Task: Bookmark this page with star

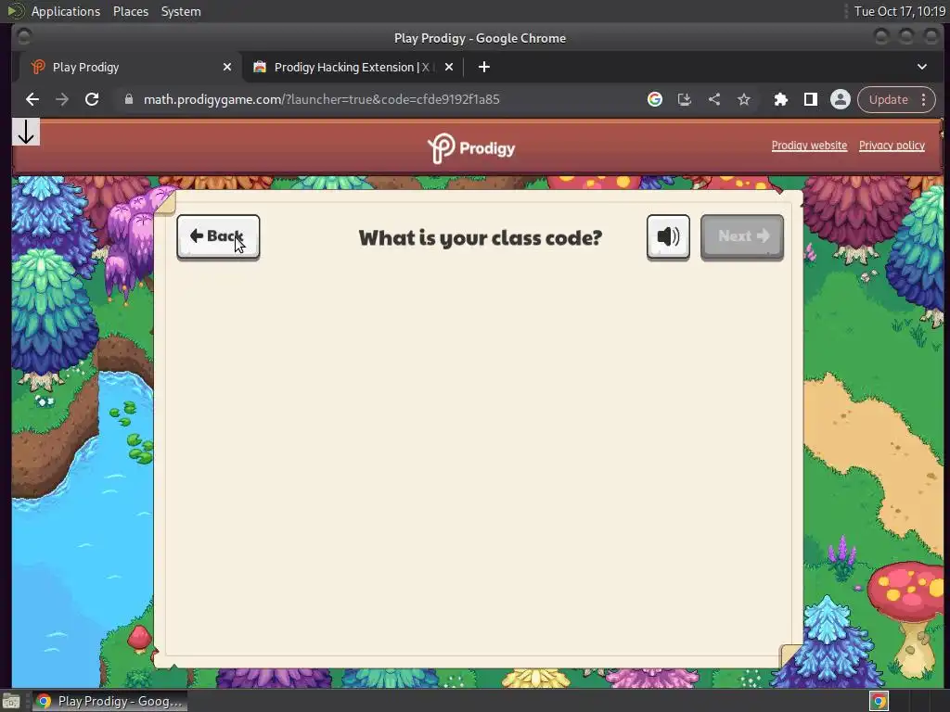Action: pyautogui.click(x=744, y=99)
